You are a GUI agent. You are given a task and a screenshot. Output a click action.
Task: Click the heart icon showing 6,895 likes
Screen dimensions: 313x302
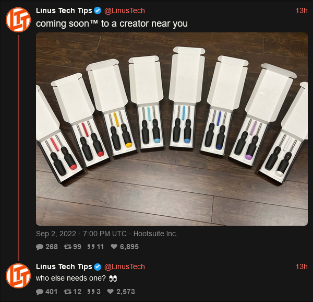point(114,247)
